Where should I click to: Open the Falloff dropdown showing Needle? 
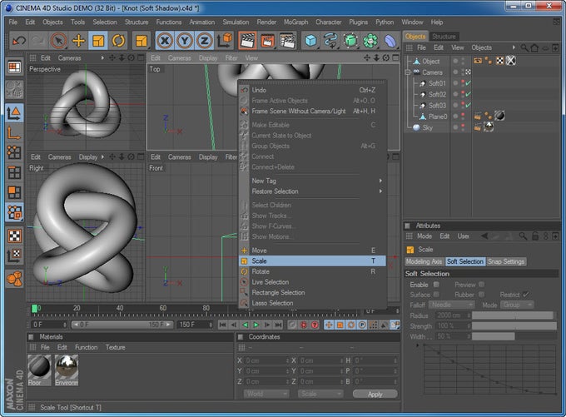coord(451,305)
